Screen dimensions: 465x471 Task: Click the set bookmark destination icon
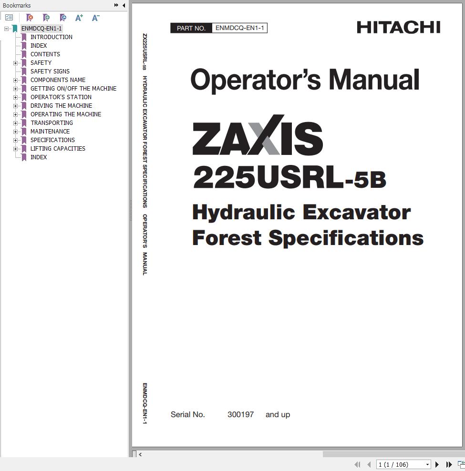pos(63,18)
